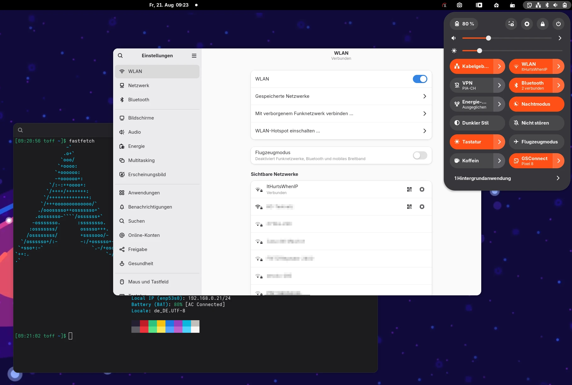Expand GSConnect submenu arrow
572x385 pixels.
point(559,161)
